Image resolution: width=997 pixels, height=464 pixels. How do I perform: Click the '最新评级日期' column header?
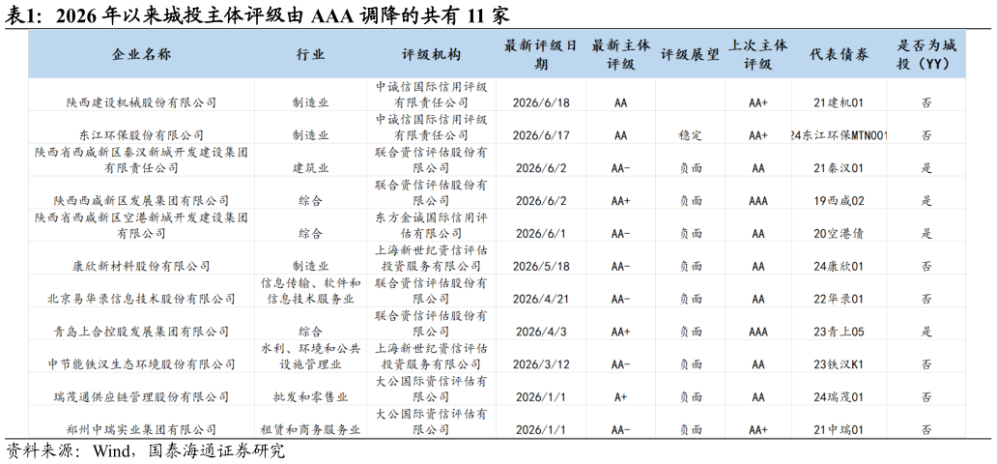pyautogui.click(x=540, y=55)
